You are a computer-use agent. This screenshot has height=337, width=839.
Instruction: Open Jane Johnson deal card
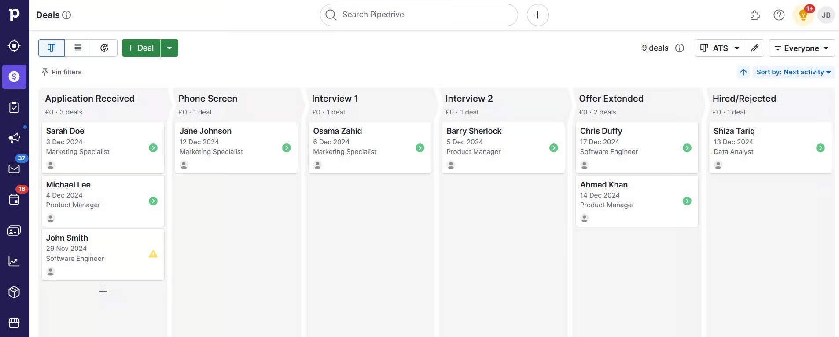236,147
